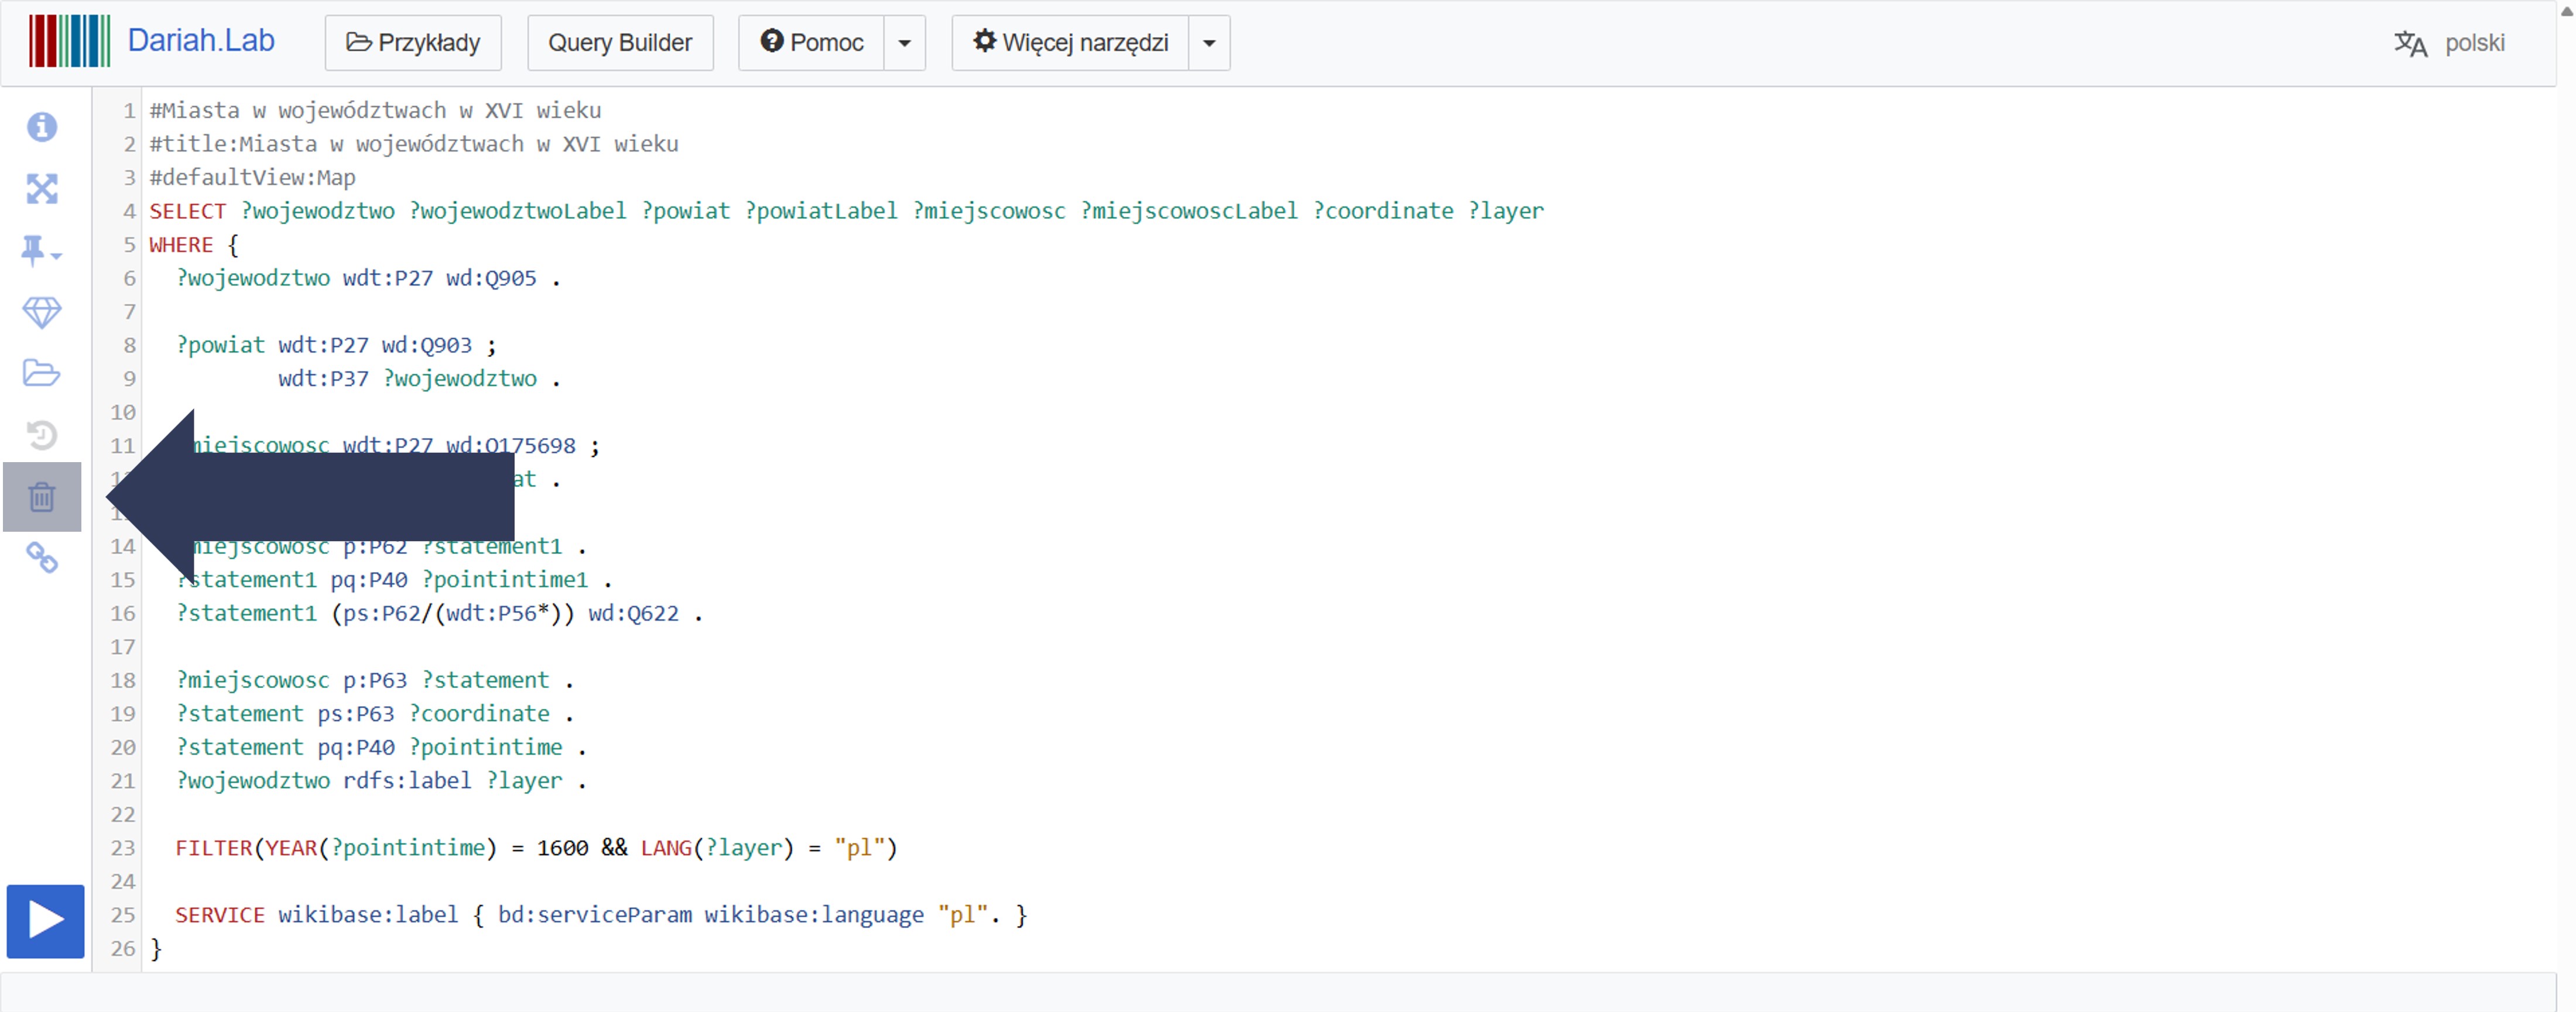Run the query with the play button
The image size is (2576, 1012).
pyautogui.click(x=45, y=920)
